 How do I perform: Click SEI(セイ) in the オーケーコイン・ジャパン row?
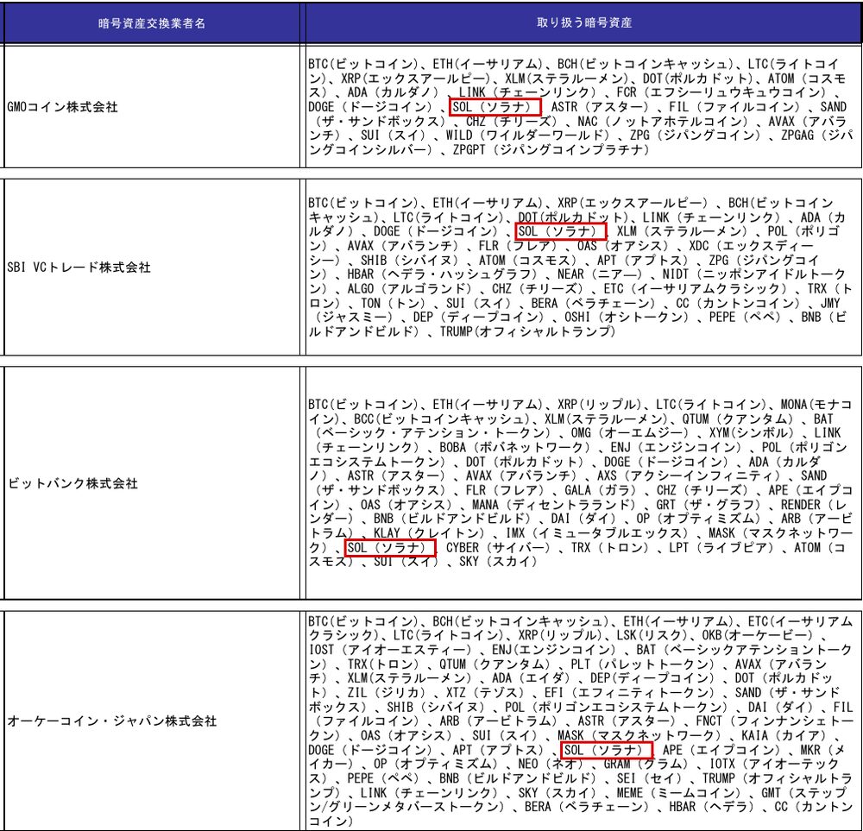[x=648, y=778]
